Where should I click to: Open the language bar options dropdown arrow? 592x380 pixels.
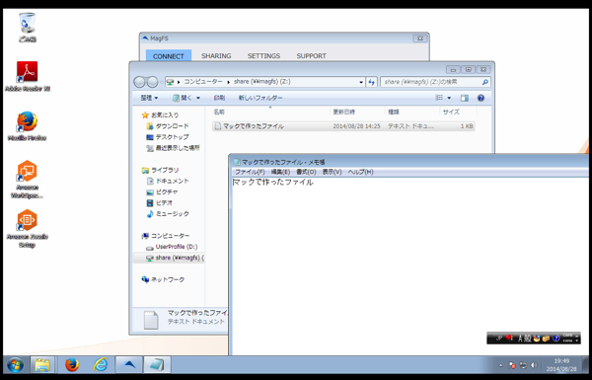[x=577, y=341]
